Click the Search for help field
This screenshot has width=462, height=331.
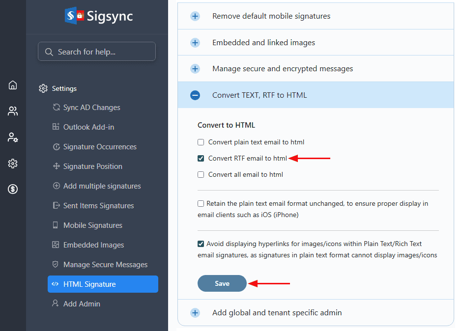point(97,52)
